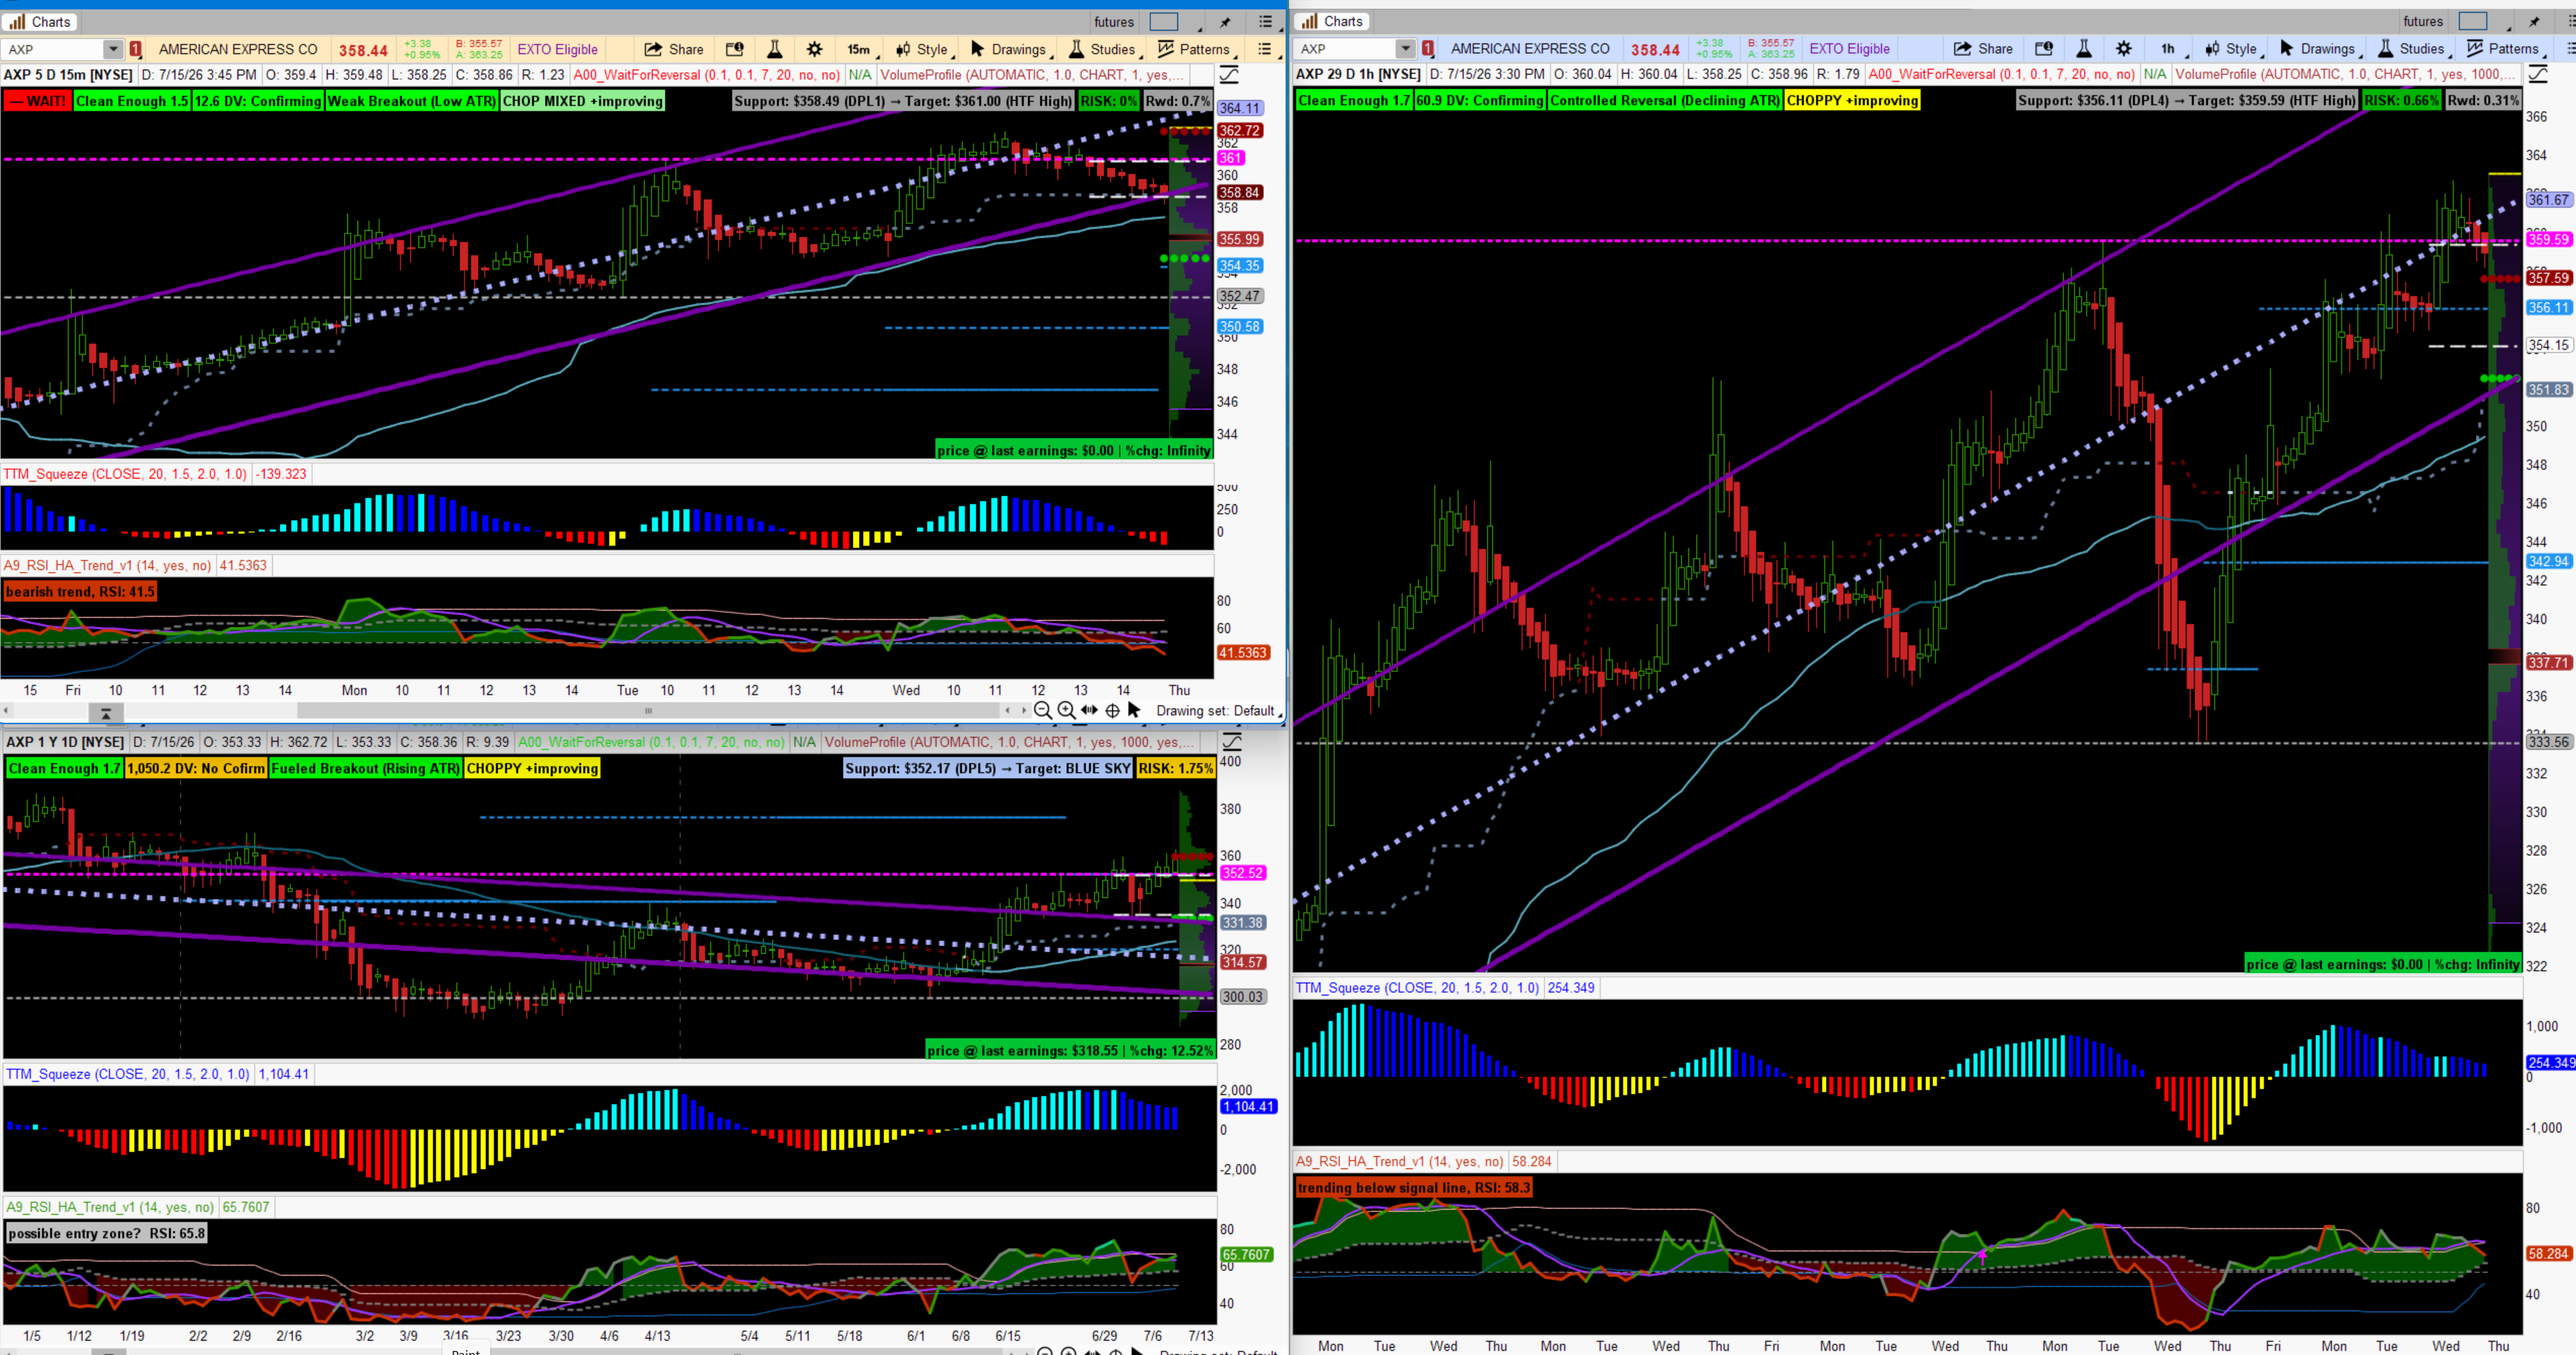Open Share menu in right 1h chart window

1983,48
